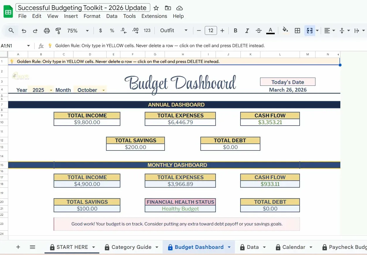Image resolution: width=367 pixels, height=255 pixels.
Task: Click the add new sheet plus button
Action: click(18, 247)
